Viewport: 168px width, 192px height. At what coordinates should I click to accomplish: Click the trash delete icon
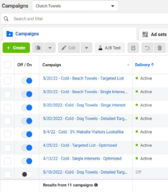(x=160, y=48)
